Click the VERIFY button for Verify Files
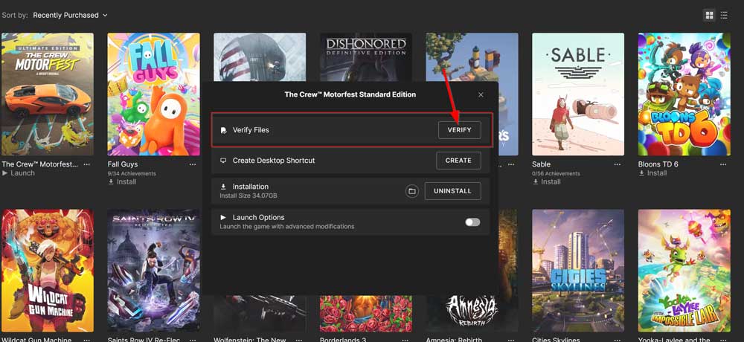The width and height of the screenshot is (744, 342). point(459,130)
